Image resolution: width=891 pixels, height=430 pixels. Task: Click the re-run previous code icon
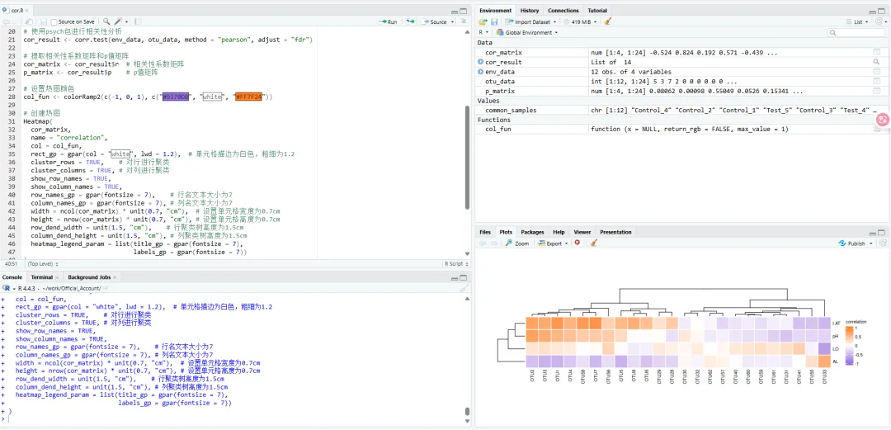pos(409,21)
